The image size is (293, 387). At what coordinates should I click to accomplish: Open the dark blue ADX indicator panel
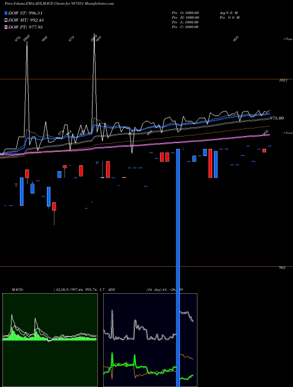(x=150, y=340)
